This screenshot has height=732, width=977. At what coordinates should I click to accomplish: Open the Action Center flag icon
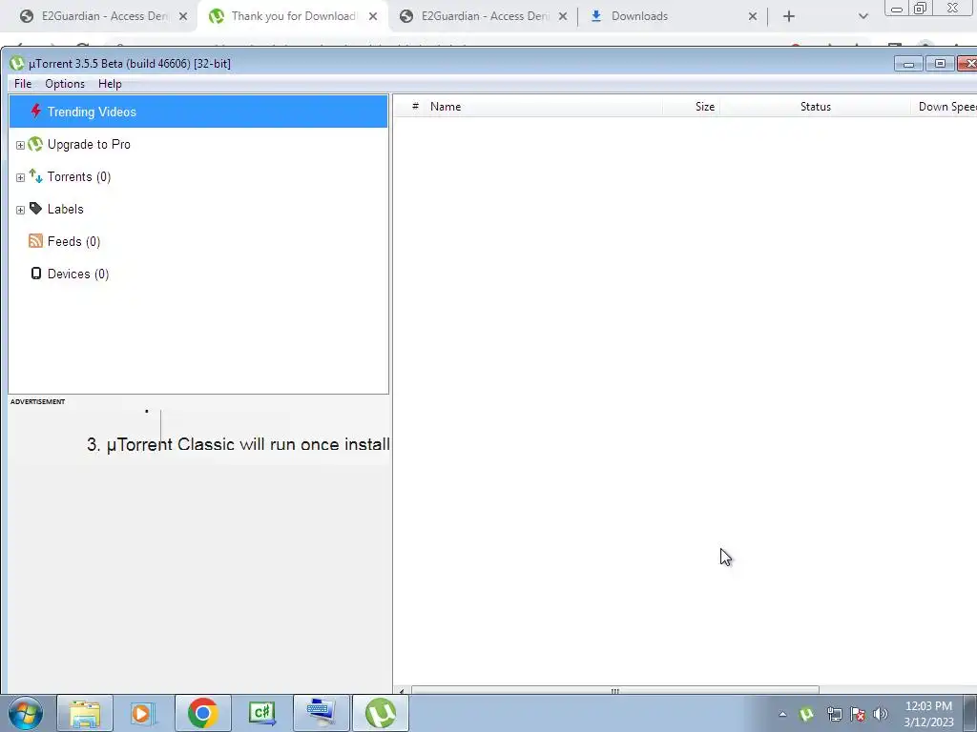(x=858, y=714)
